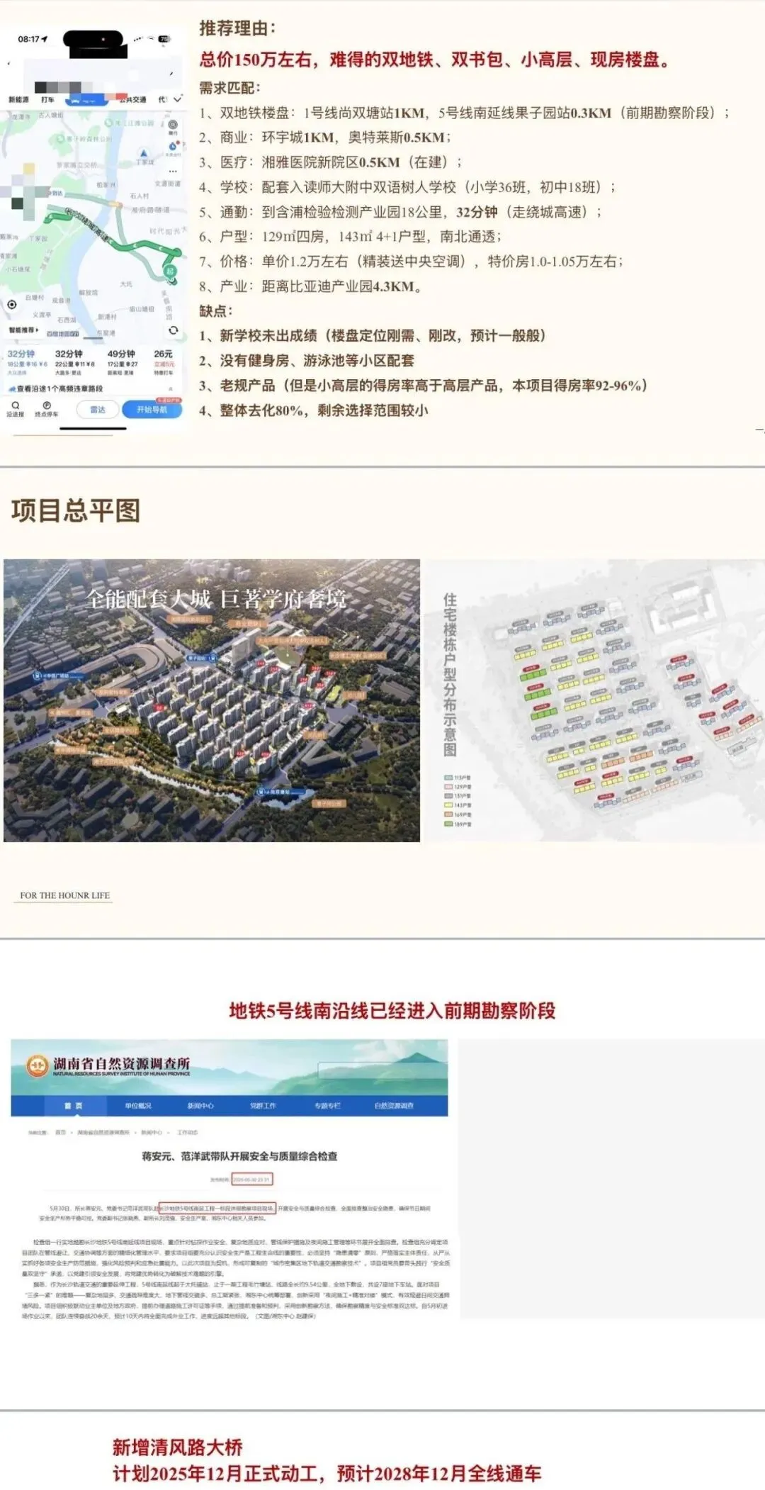The height and width of the screenshot is (1490, 765).
Task: Expand the travel-mode tabs chevron
Action: click(x=178, y=99)
